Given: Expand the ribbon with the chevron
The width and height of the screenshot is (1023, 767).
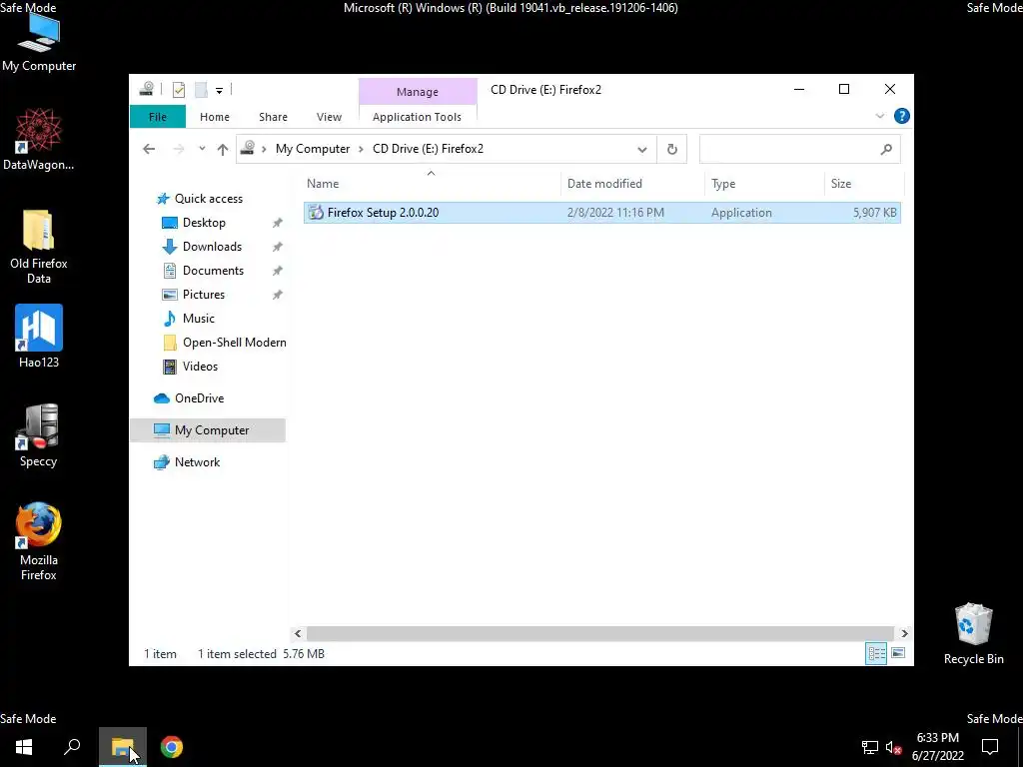Looking at the screenshot, I should click(879, 116).
